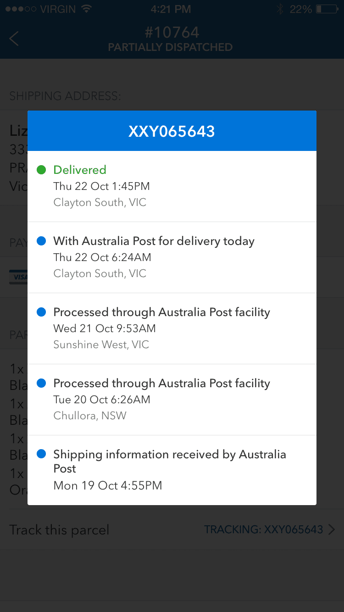Click blue dot for Chullora entry
This screenshot has height=612, width=344.
41,383
